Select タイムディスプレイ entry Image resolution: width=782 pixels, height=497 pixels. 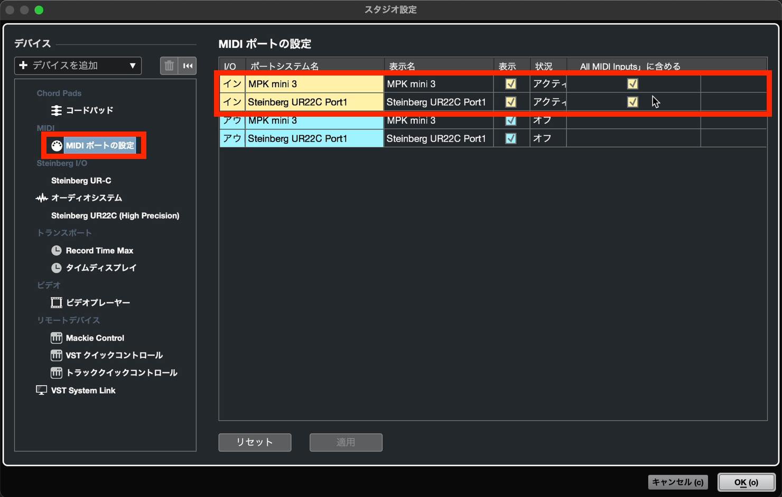pos(101,268)
